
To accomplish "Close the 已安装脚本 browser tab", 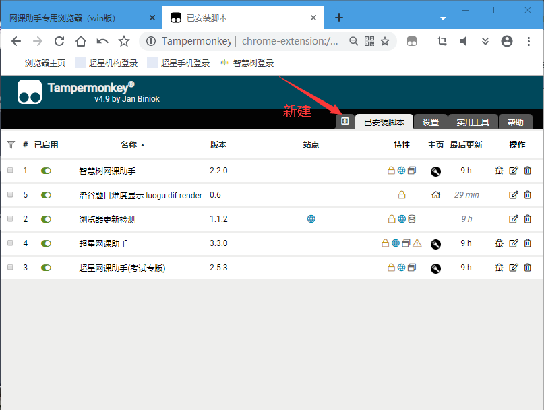I will point(313,18).
